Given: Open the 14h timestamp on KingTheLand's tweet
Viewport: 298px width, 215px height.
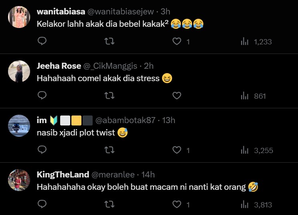Looking at the screenshot, I should pos(148,175).
